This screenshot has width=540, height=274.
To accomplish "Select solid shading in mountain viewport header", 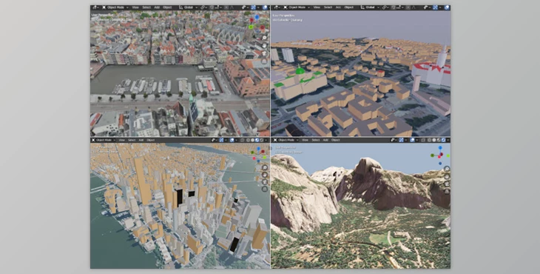I will click(434, 140).
